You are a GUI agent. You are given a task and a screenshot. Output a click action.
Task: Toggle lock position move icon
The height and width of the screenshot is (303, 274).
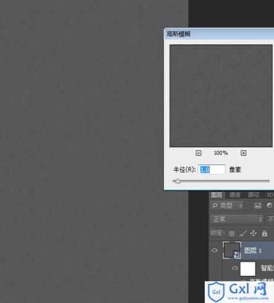pos(254,233)
